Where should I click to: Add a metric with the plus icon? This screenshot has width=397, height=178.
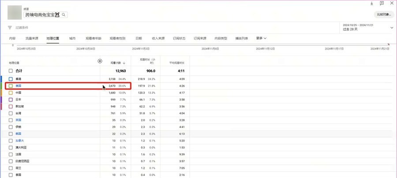[x=100, y=61]
